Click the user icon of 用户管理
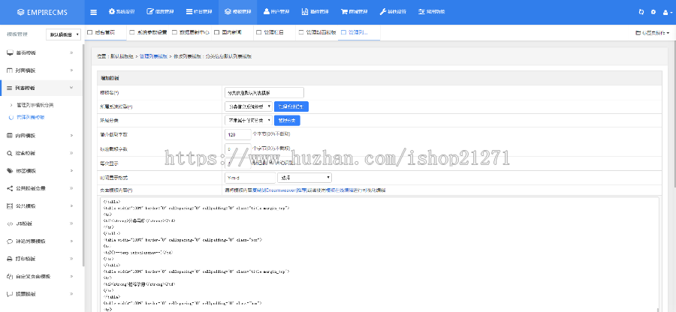Image resolution: width=676 pixels, height=312 pixels. [x=267, y=12]
